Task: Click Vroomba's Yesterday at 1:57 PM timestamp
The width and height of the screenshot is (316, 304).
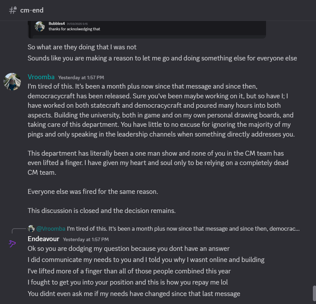Action: point(81,77)
